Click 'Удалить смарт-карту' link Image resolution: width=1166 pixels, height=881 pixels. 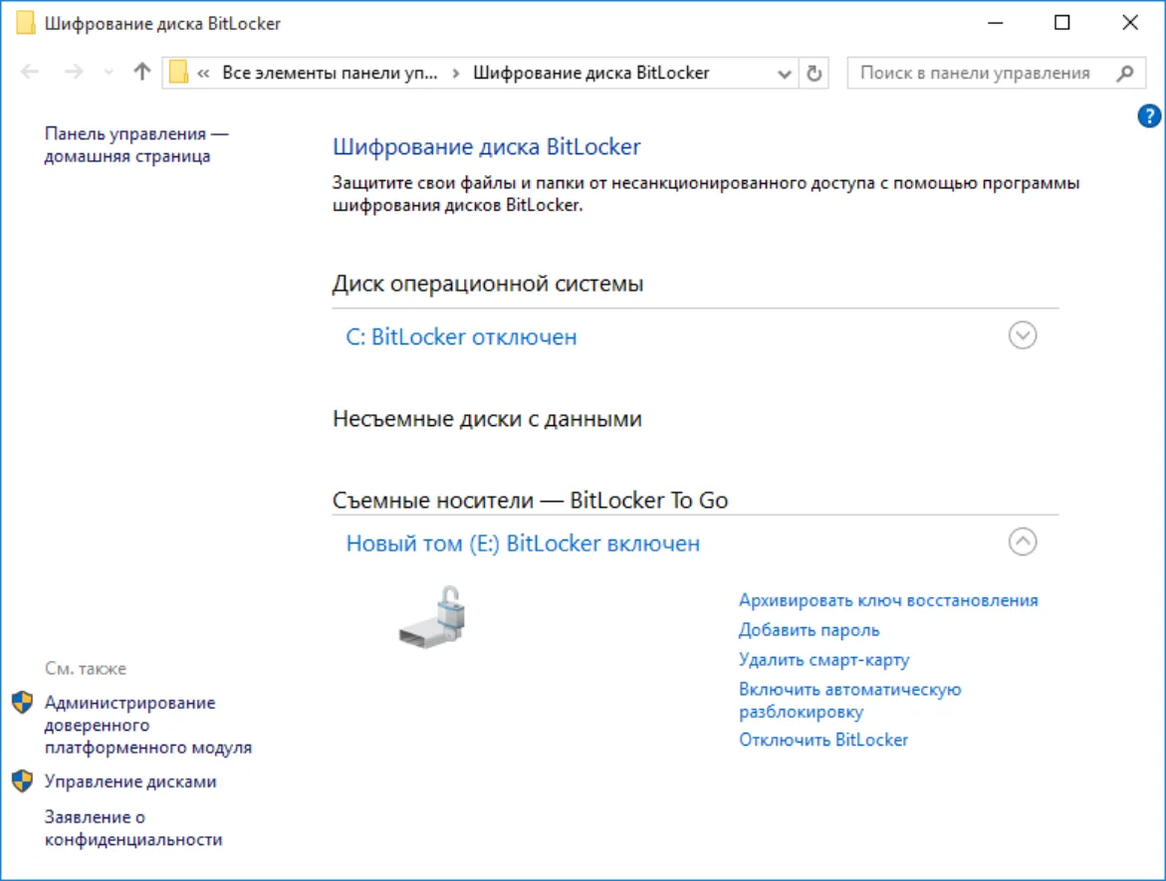pos(823,659)
